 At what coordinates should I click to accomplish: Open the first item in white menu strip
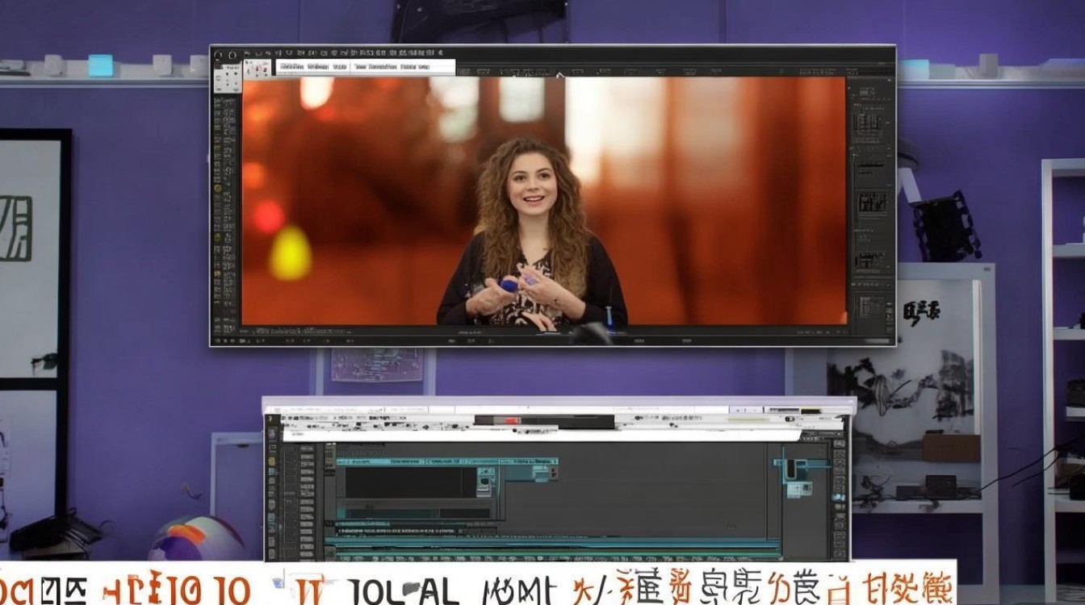coord(291,67)
